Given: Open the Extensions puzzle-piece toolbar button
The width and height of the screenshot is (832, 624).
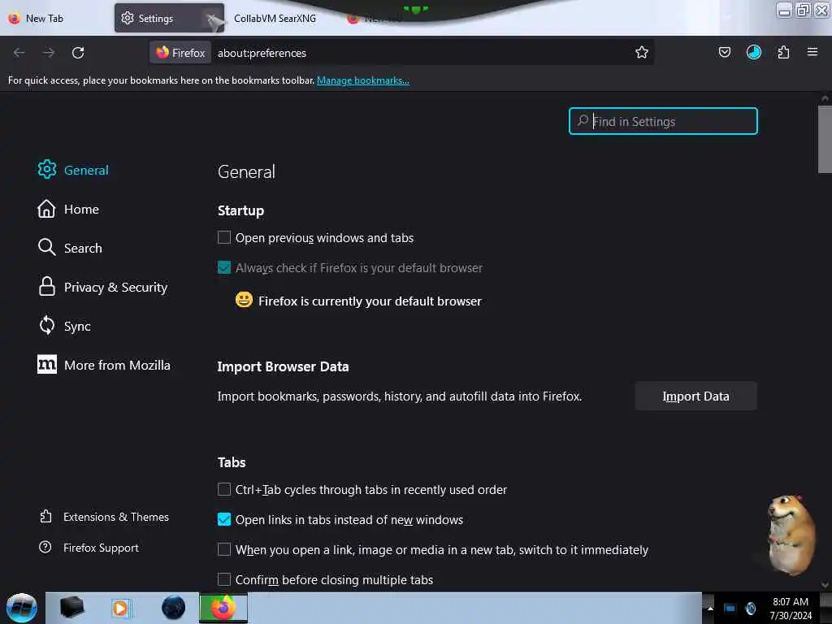Looking at the screenshot, I should pos(783,52).
